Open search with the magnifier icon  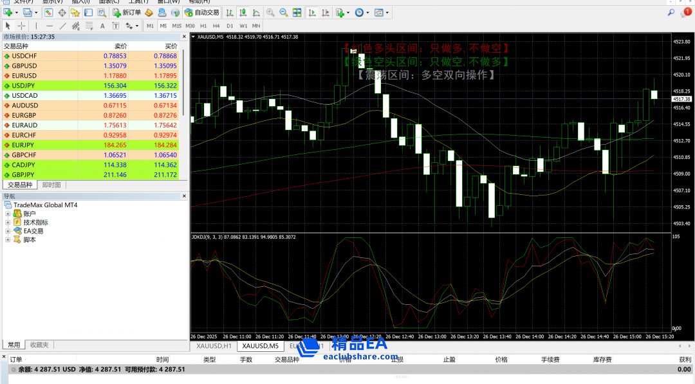(x=671, y=12)
